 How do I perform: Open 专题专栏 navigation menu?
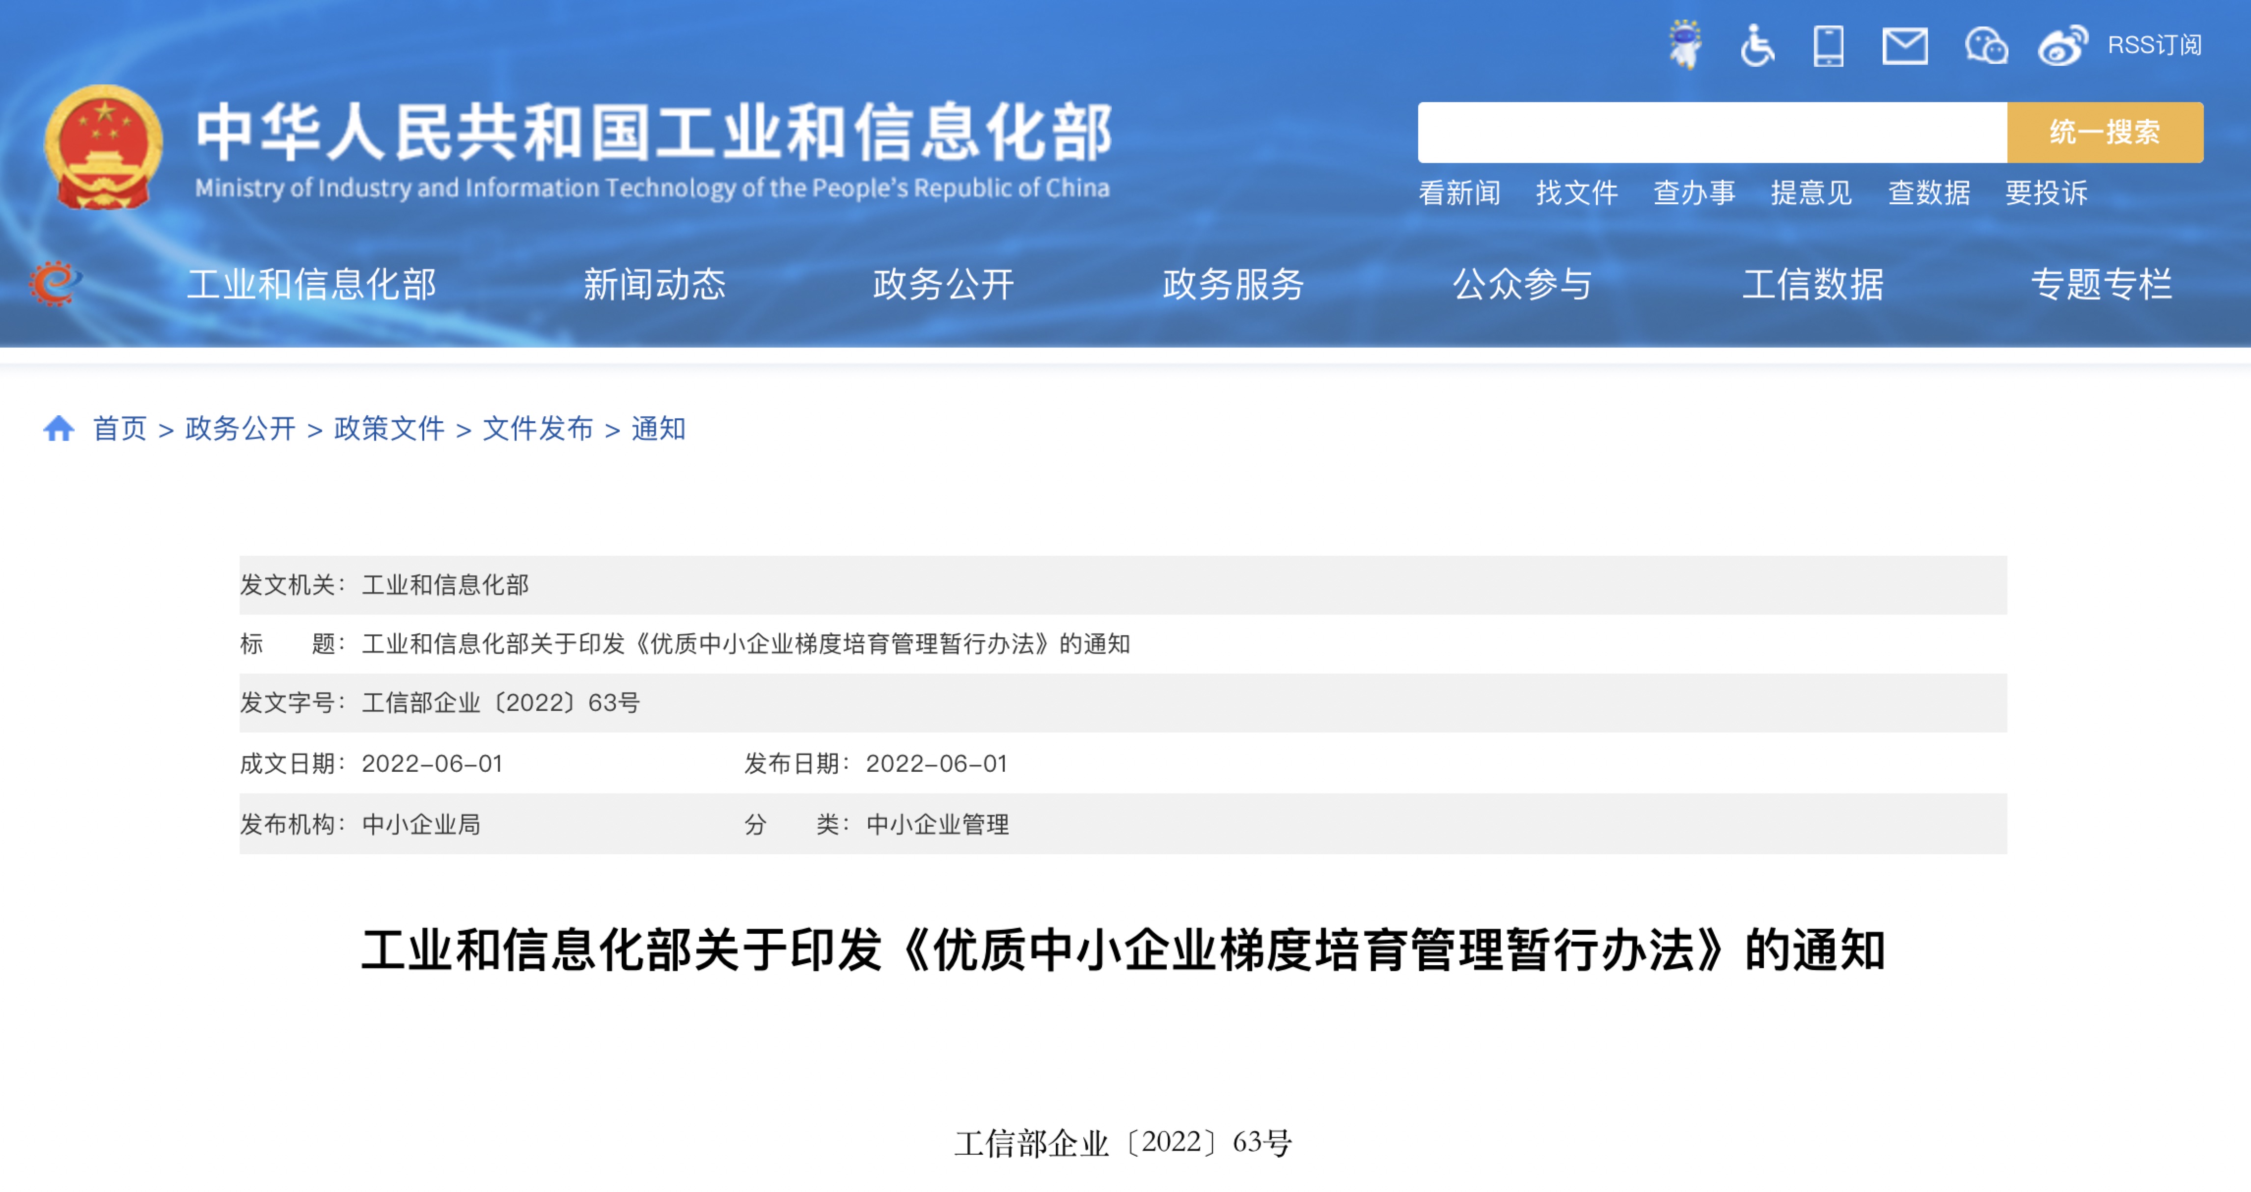tap(2102, 284)
